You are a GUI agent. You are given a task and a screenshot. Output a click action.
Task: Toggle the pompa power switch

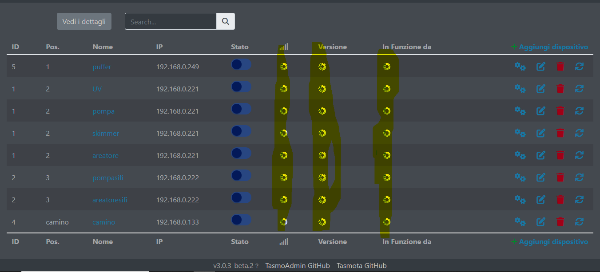click(x=241, y=109)
